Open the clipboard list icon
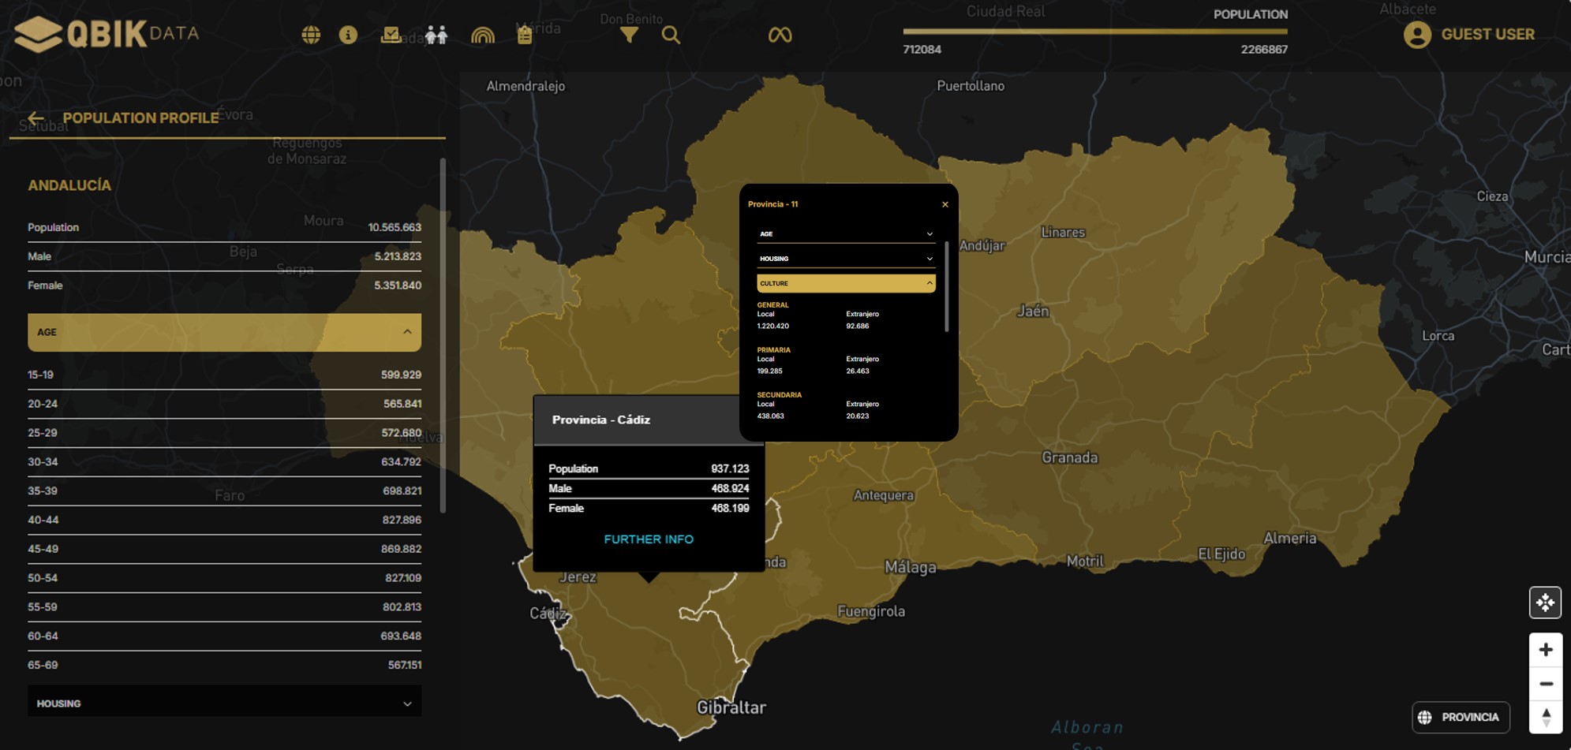The image size is (1571, 750). (x=525, y=35)
